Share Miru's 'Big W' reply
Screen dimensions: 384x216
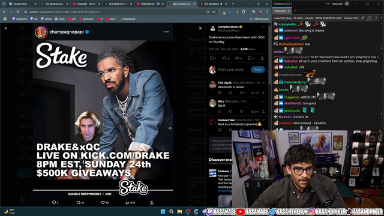263,112
